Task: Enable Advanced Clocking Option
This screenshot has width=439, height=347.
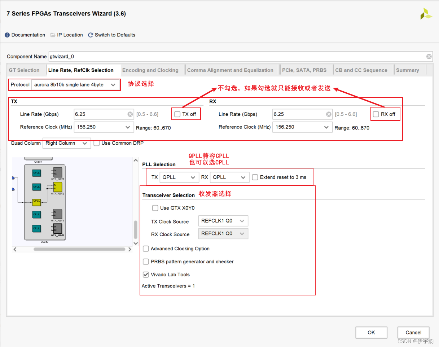Action: tap(146, 249)
